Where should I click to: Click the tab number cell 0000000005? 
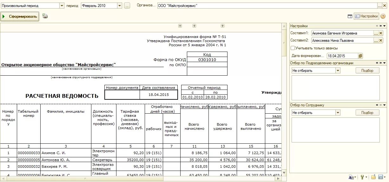(x=29, y=160)
